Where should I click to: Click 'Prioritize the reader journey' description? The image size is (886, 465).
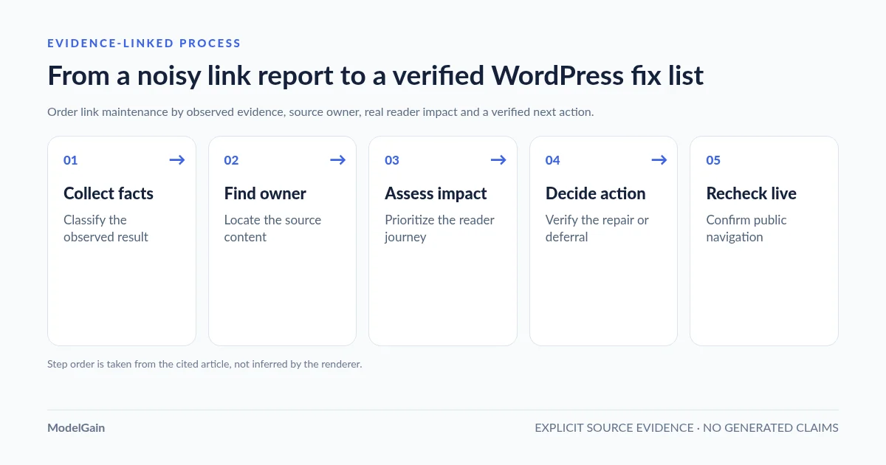click(x=439, y=228)
